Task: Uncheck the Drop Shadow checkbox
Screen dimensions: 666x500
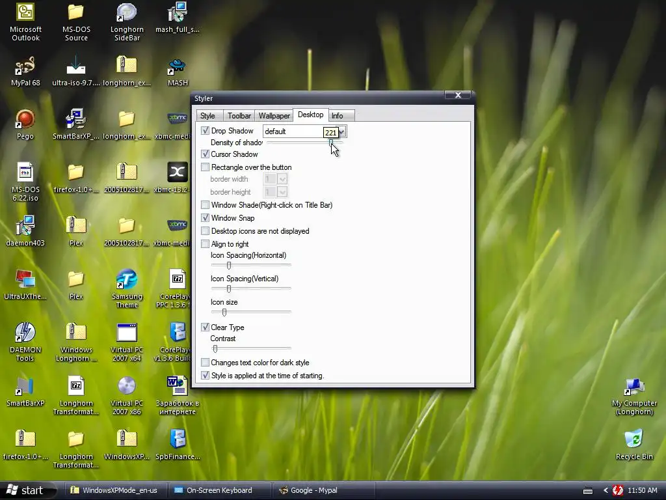Action: [x=205, y=130]
